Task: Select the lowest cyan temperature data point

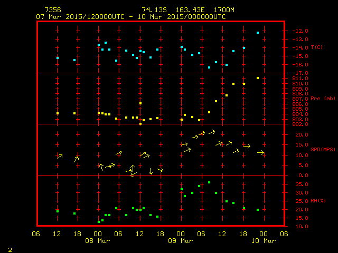Action: click(209, 67)
